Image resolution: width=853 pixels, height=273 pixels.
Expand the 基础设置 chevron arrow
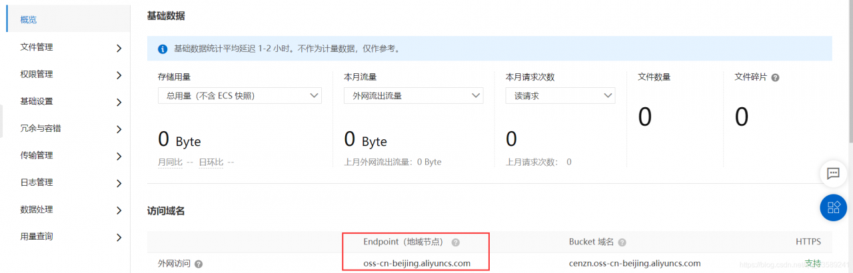119,102
